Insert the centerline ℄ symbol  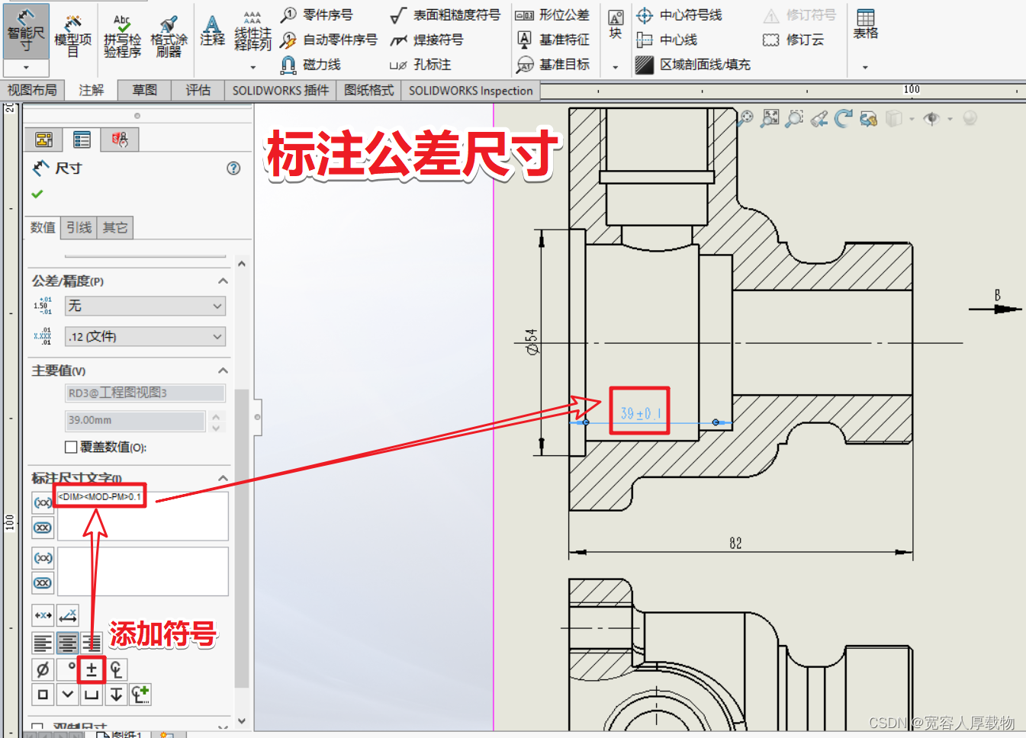click(116, 669)
